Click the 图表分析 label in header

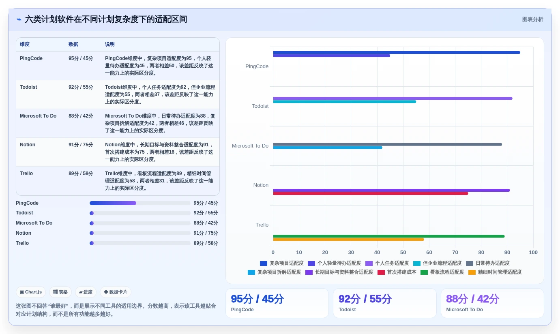532,19
